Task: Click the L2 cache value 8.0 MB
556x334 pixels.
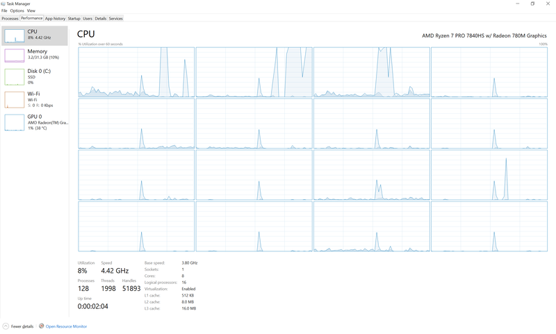Action: coord(188,302)
